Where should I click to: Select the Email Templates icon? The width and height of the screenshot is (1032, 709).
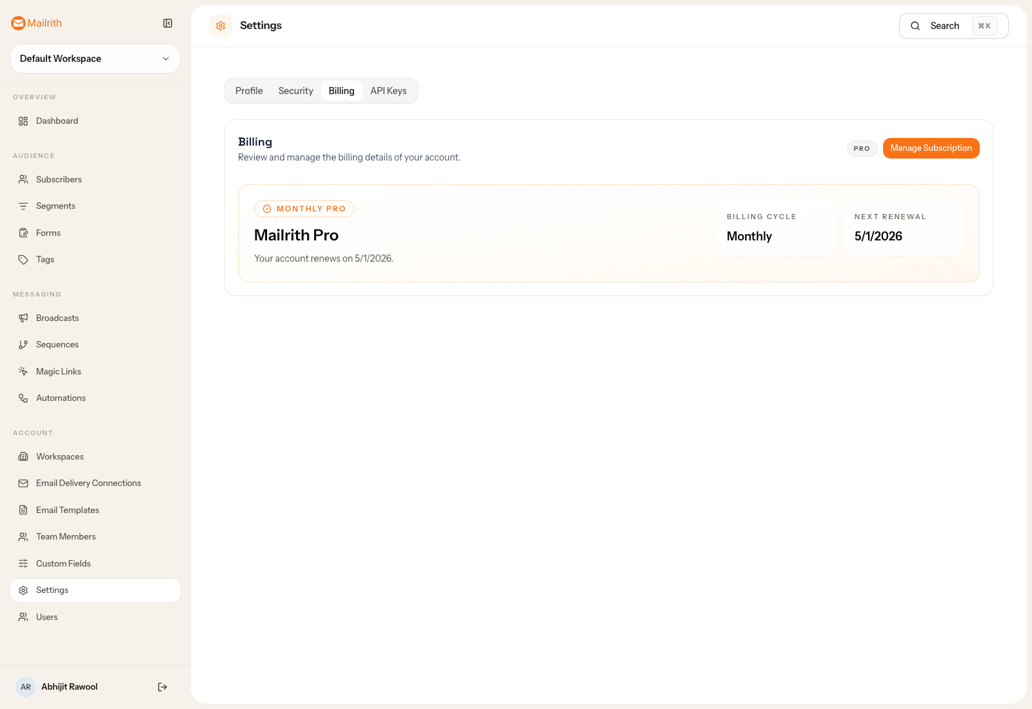pos(23,510)
